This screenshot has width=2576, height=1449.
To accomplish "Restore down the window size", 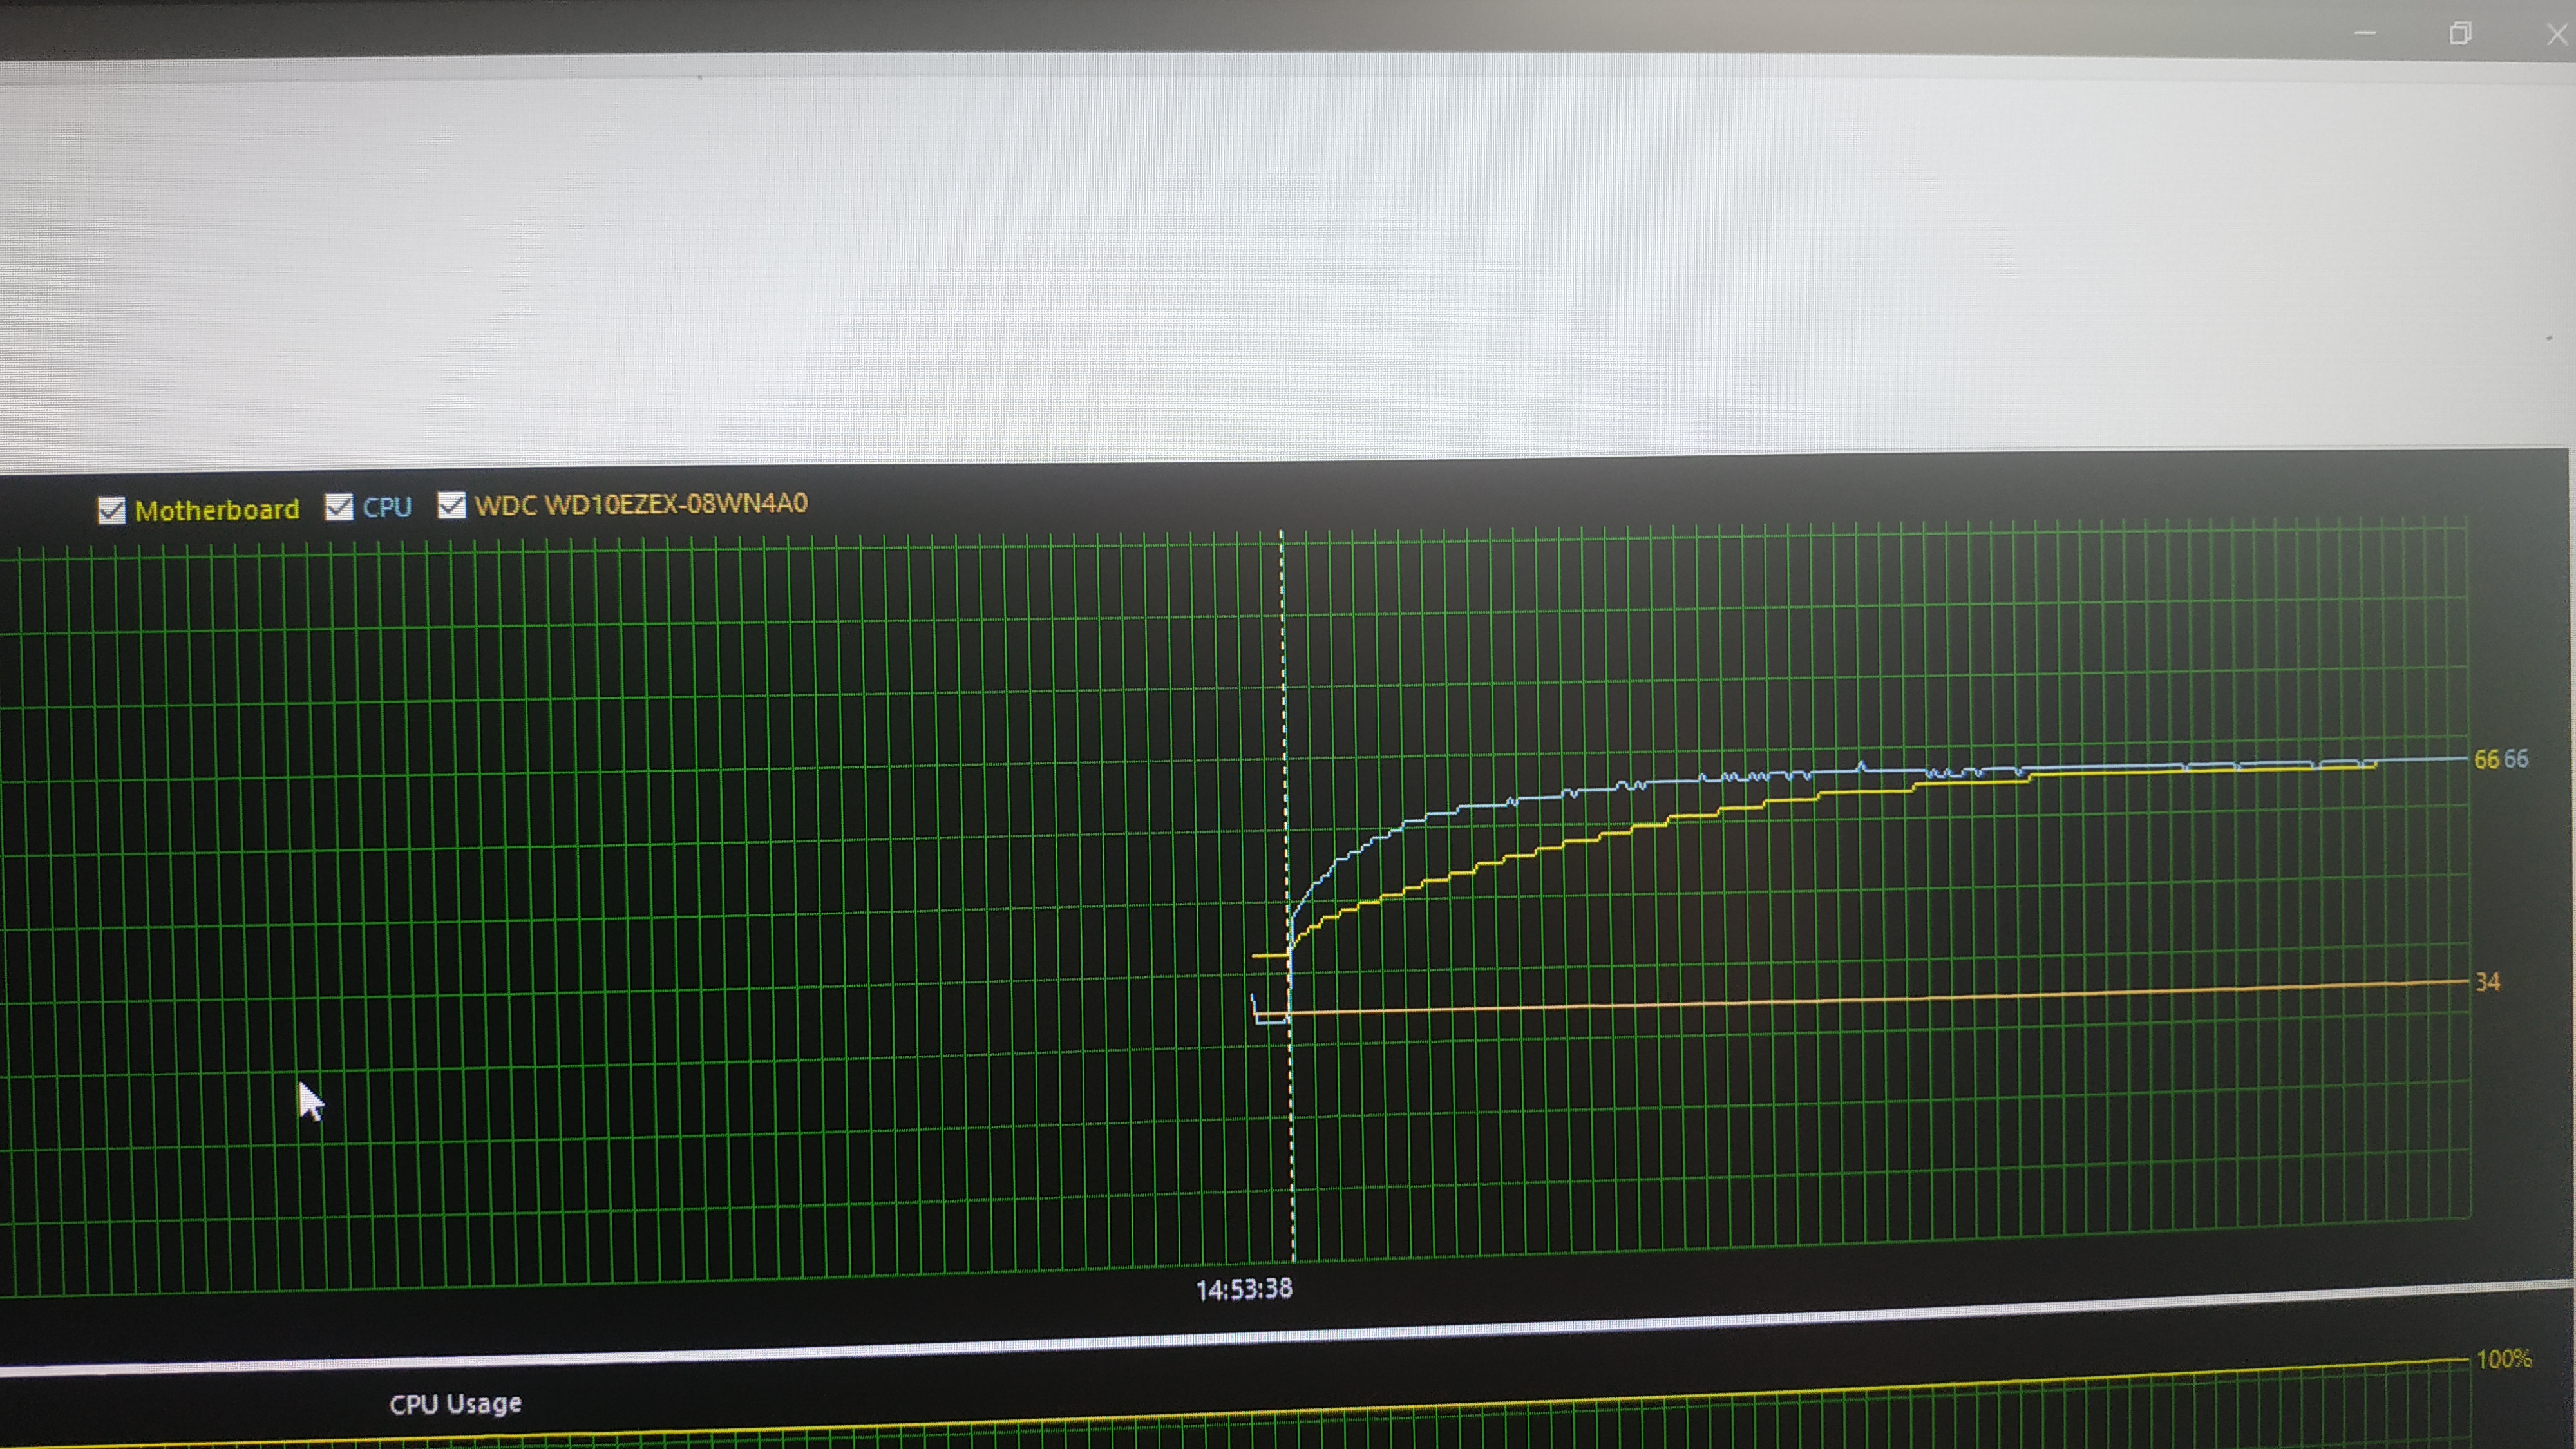I will (2460, 34).
